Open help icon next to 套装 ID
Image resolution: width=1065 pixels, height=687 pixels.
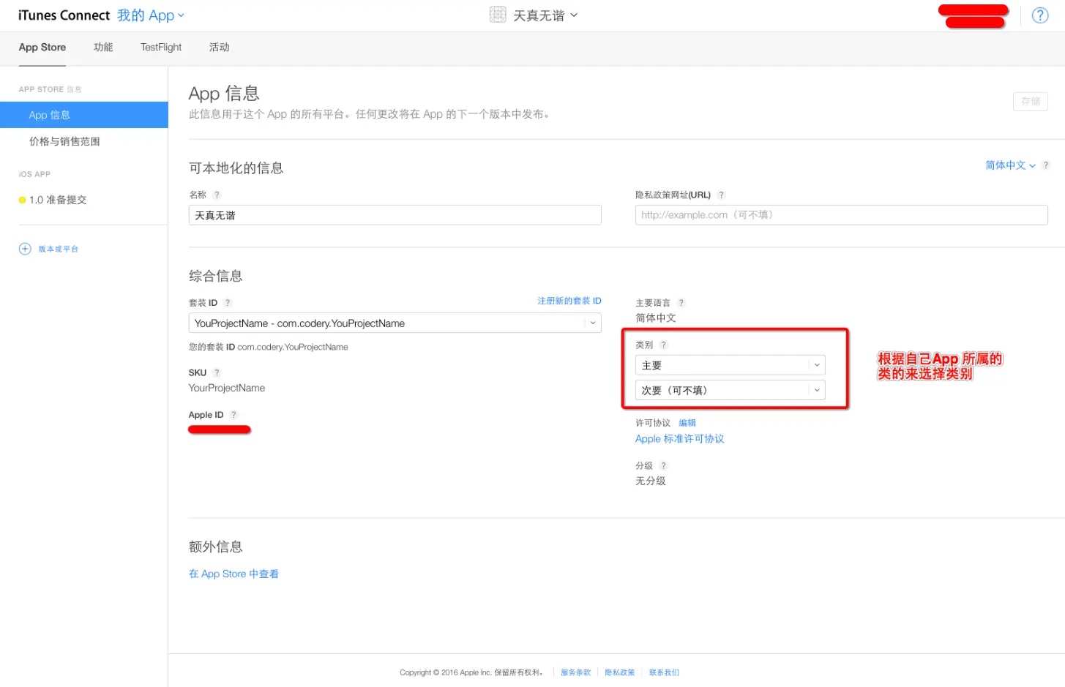point(228,303)
